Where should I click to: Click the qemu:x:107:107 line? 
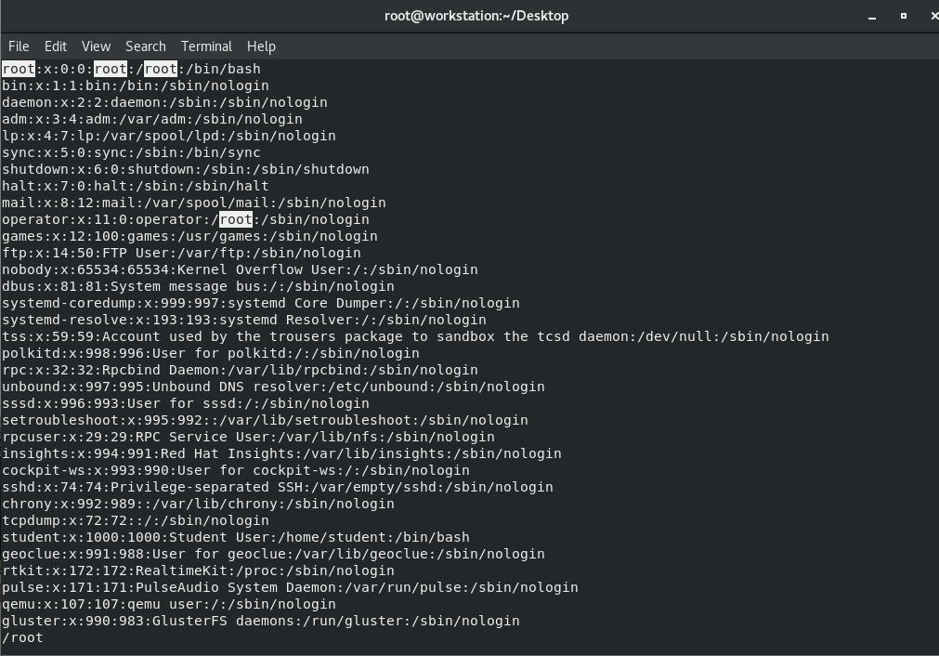click(169, 605)
